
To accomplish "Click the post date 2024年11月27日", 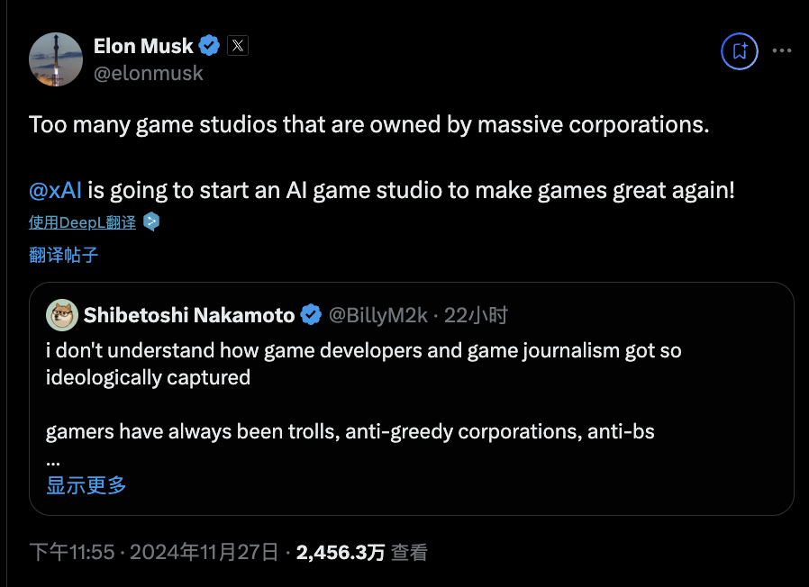I will [205, 553].
